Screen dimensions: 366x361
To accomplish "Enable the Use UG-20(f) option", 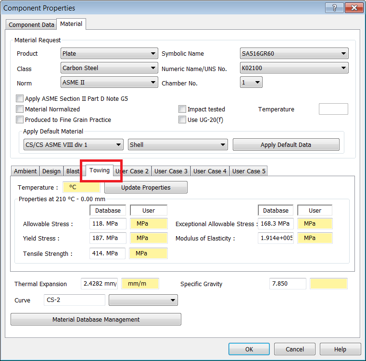I will 182,120.
